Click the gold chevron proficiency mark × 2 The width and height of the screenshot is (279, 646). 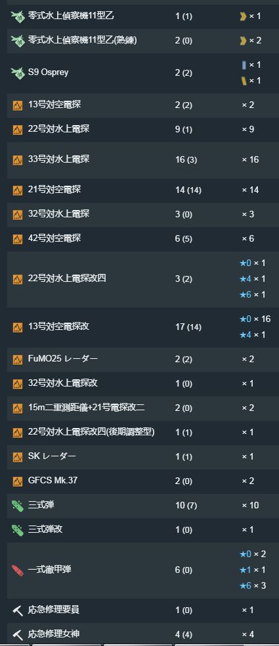250,40
